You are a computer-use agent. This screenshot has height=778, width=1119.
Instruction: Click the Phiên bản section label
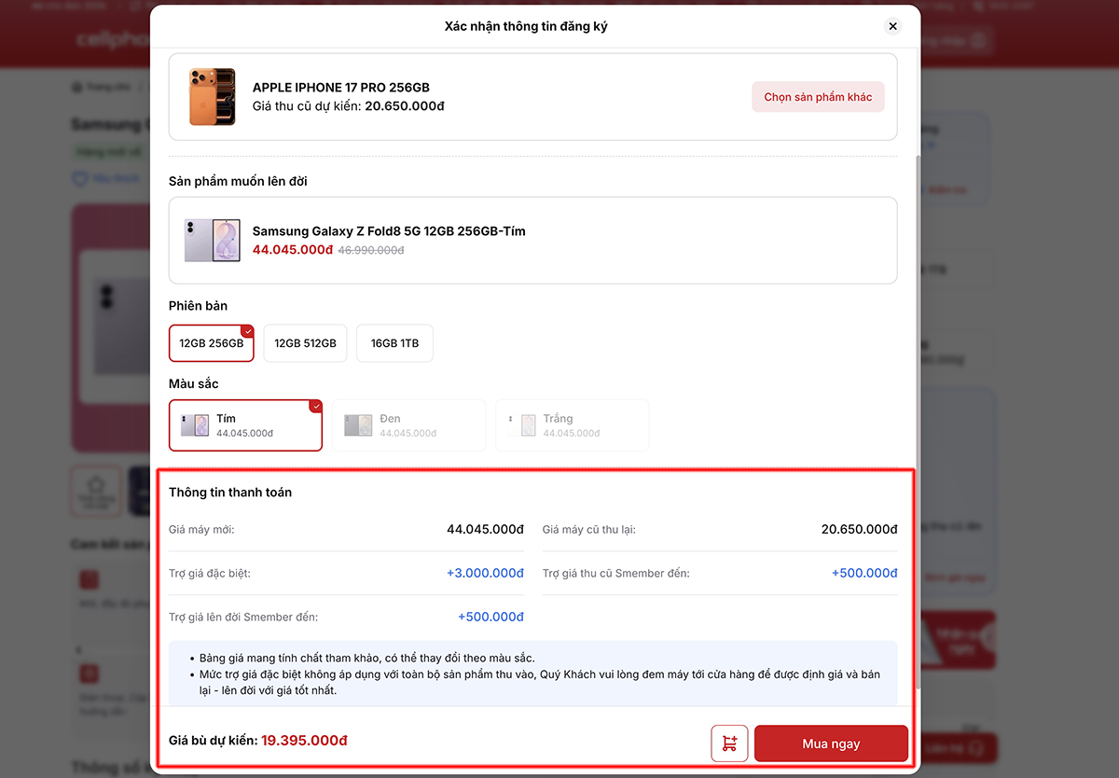click(198, 305)
